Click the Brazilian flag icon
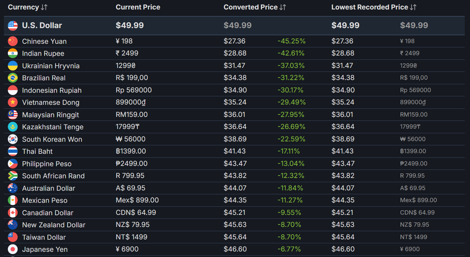Viewport: 470px width, 257px height. pos(13,78)
